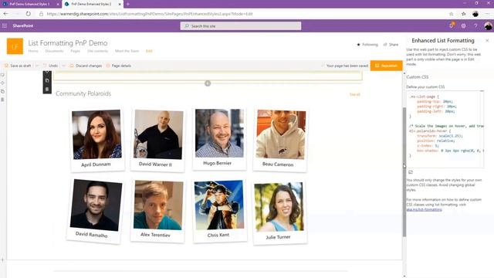
Task: Select Alex Terentiev's polaroid photo
Action: 157,205
